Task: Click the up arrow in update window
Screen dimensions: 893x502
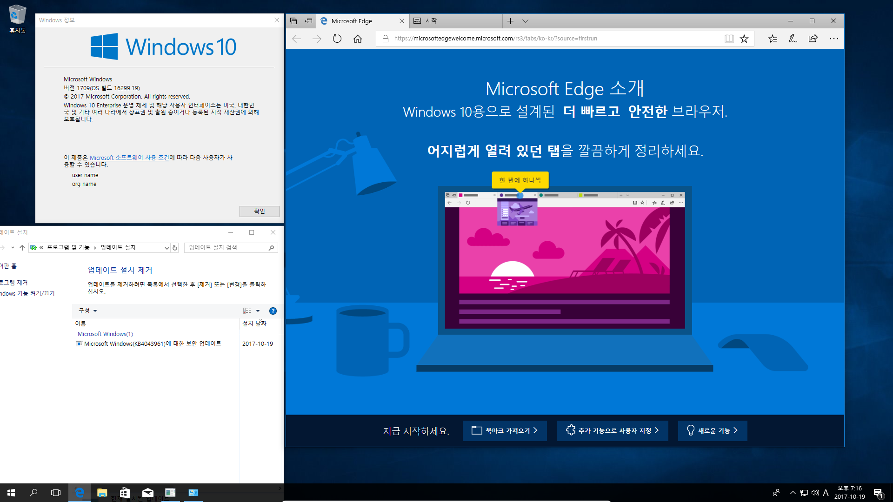Action: coord(22,248)
